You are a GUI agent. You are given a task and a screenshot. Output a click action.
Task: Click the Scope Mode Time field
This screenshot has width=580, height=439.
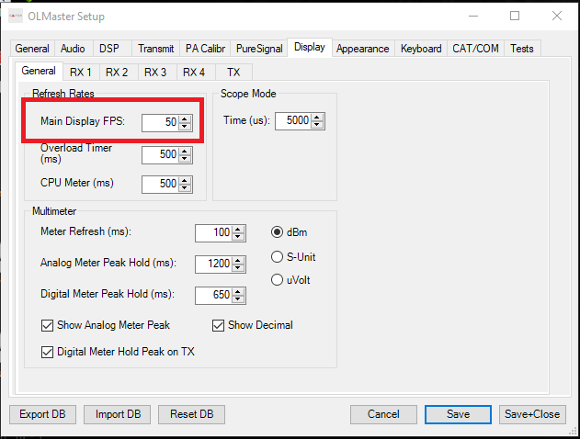coord(293,121)
